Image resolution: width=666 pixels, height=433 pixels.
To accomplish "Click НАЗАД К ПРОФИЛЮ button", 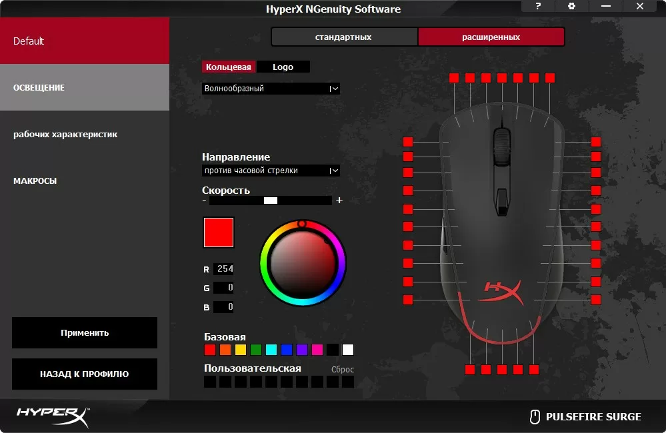I will [x=85, y=374].
